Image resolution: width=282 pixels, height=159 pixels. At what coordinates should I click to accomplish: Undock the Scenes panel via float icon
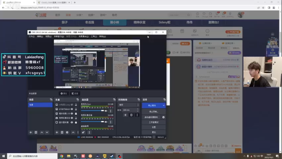[x=51, y=100]
